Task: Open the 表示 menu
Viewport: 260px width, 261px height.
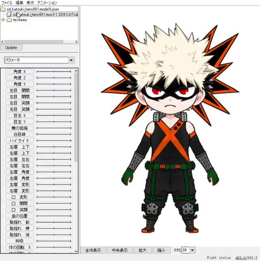Action: pos(30,3)
